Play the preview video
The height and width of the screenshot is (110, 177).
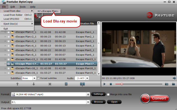pos(105,84)
